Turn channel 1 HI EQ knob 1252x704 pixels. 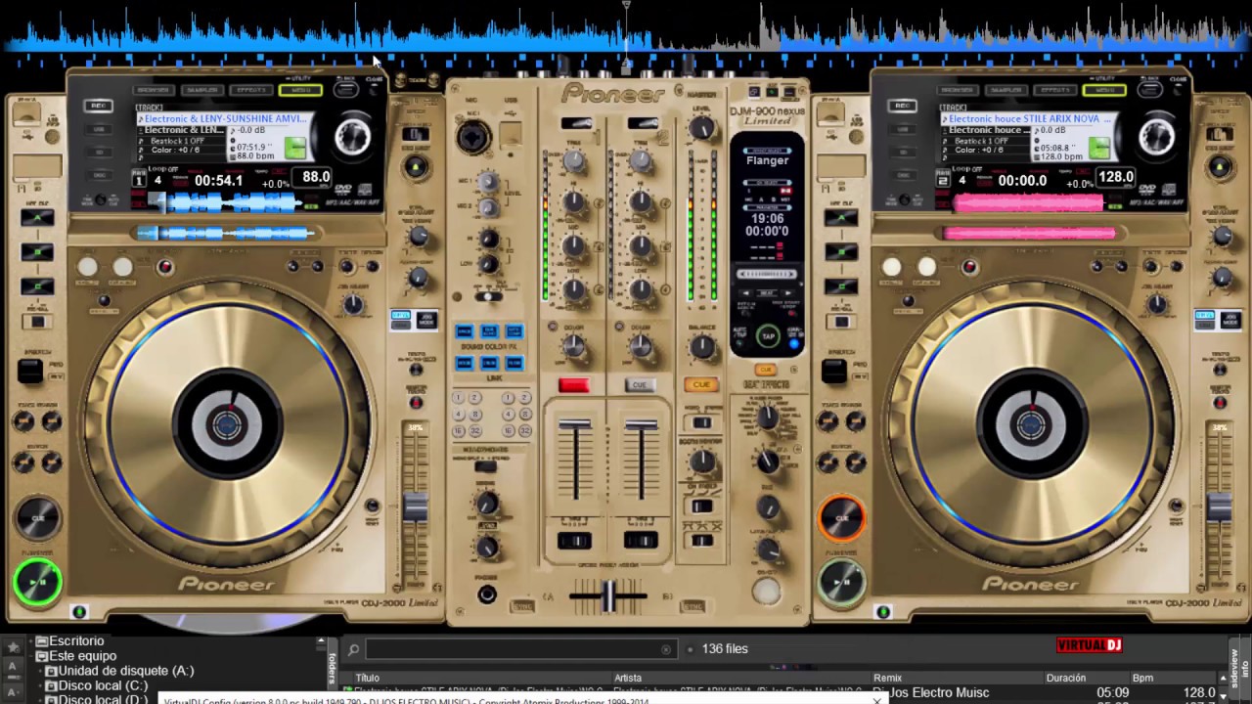pyautogui.click(x=574, y=203)
